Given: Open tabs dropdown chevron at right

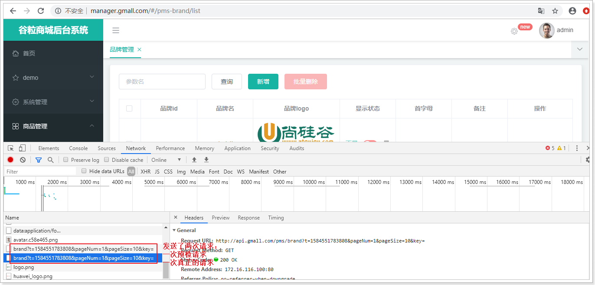Looking at the screenshot, I should point(580,49).
